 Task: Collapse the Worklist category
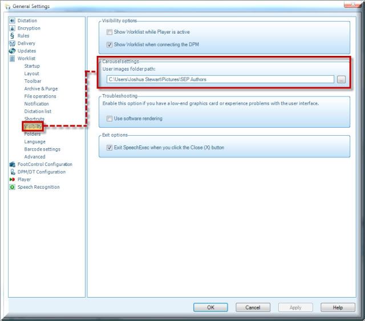coord(26,58)
